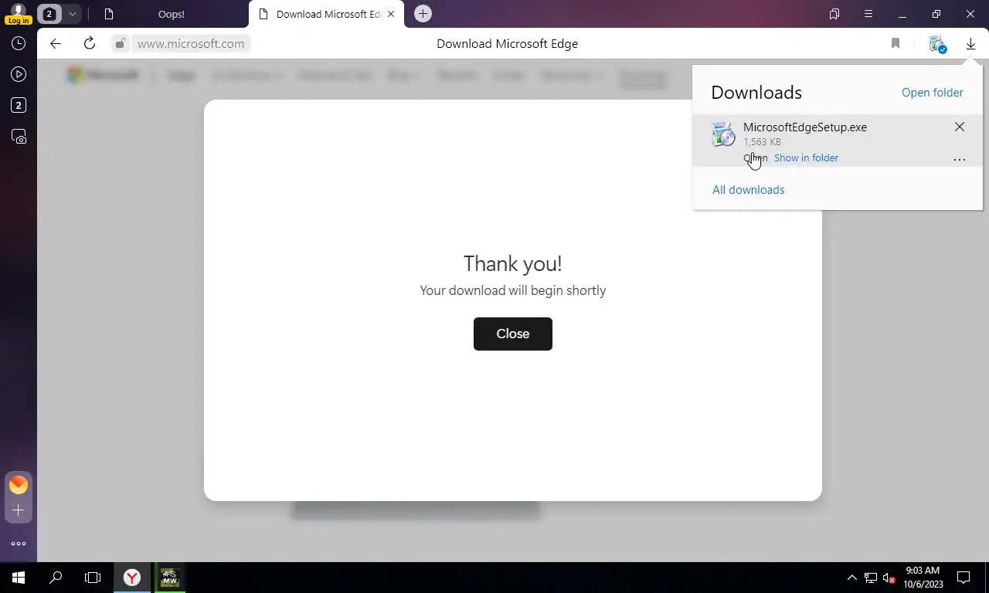Click the MicrosoftEdgeSetup.exe installer icon
989x593 pixels.
(723, 134)
